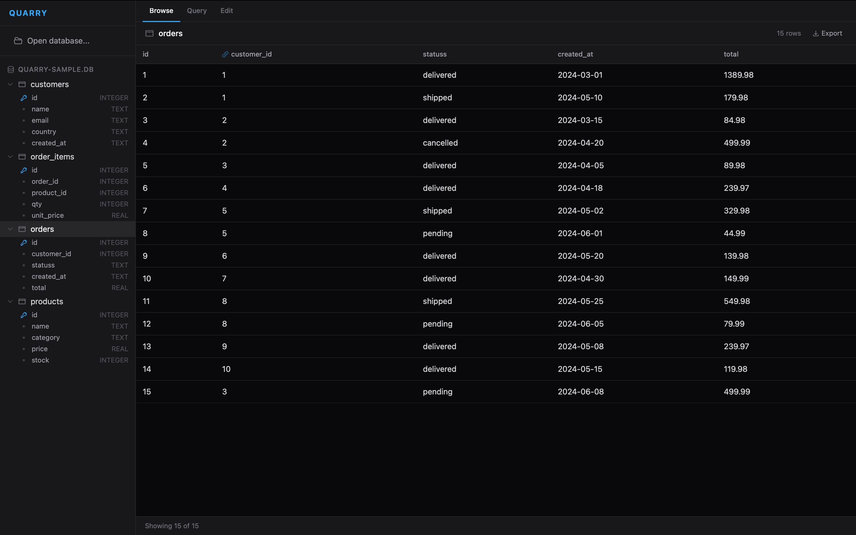
Task: Click the Showing 15 of 15 status
Action: click(172, 526)
